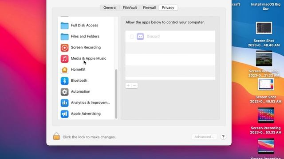Open the Advanced… settings button
This screenshot has width=284, height=159.
(x=204, y=137)
